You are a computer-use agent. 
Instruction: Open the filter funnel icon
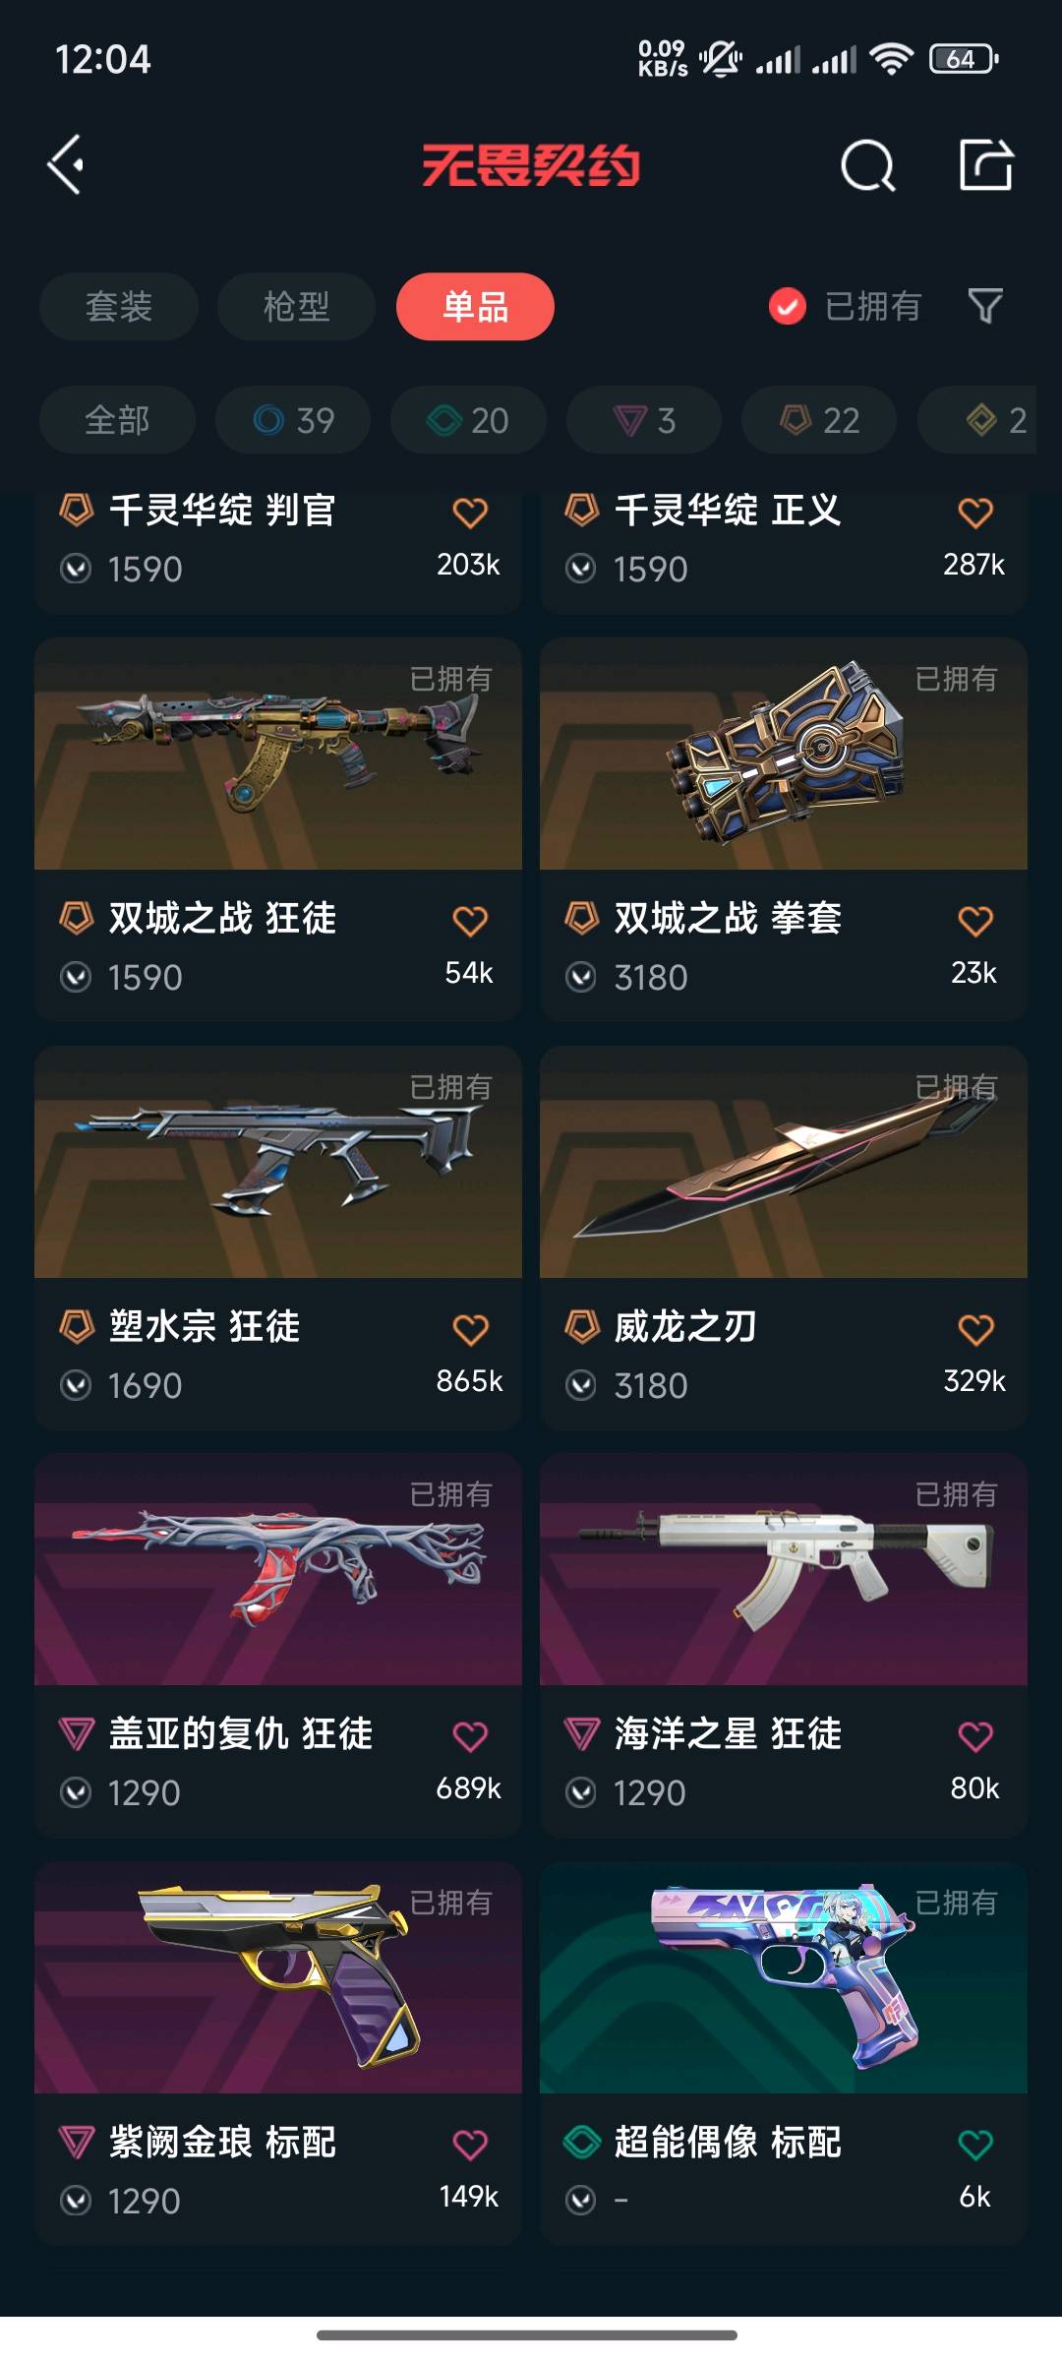coord(985,306)
